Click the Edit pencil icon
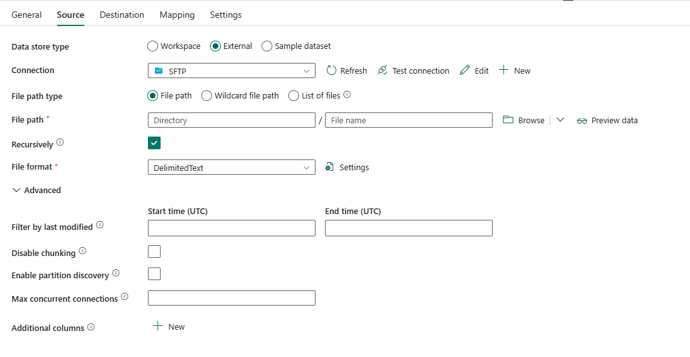The width and height of the screenshot is (690, 357). pyautogui.click(x=465, y=71)
